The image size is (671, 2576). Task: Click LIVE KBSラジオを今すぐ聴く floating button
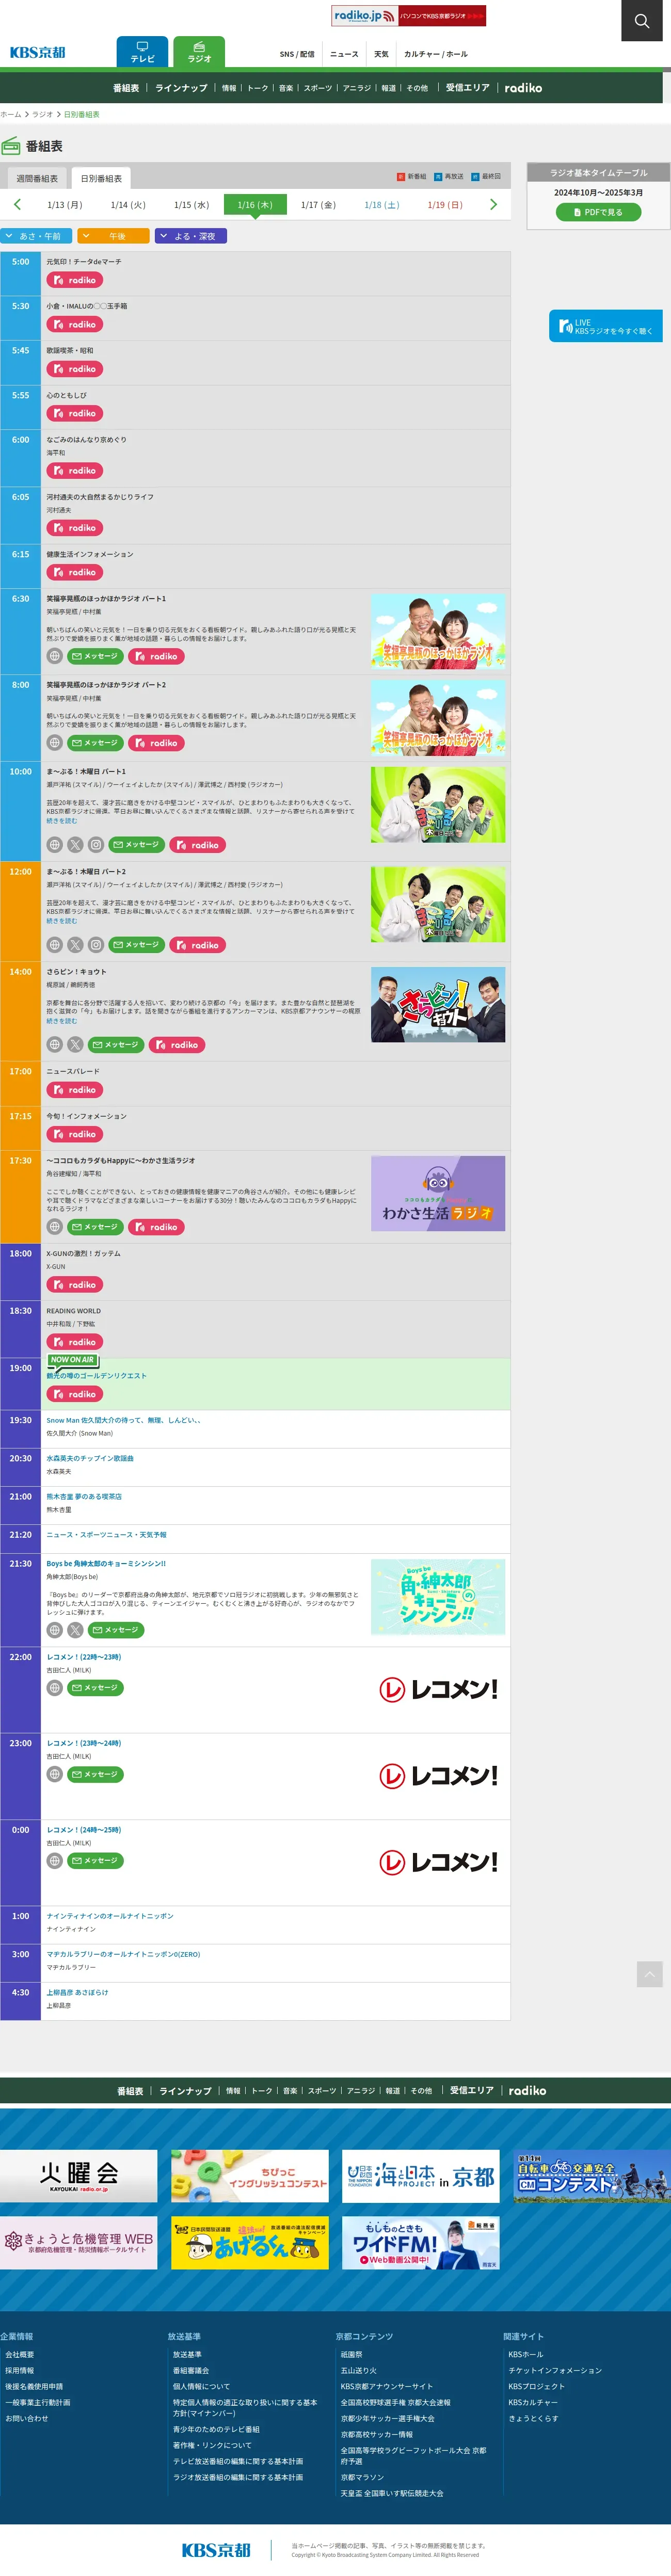tap(605, 326)
